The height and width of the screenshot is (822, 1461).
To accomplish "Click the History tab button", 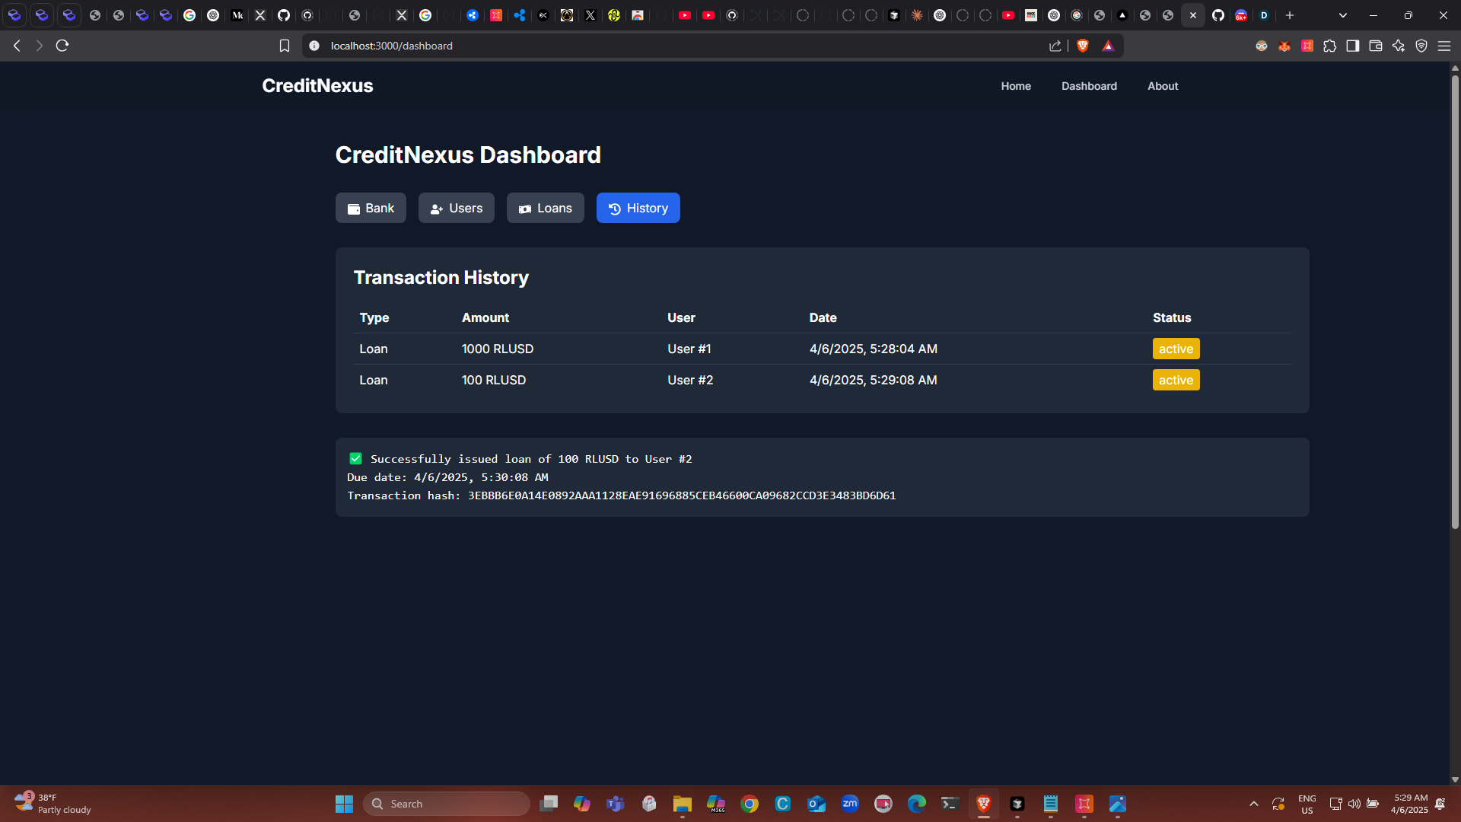I will point(638,208).
